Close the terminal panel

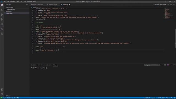pyautogui.click(x=174, y=65)
